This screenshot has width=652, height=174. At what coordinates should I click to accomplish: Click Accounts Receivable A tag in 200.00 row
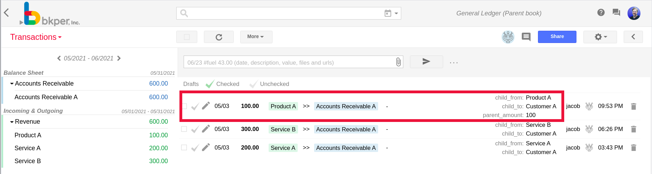(x=346, y=148)
